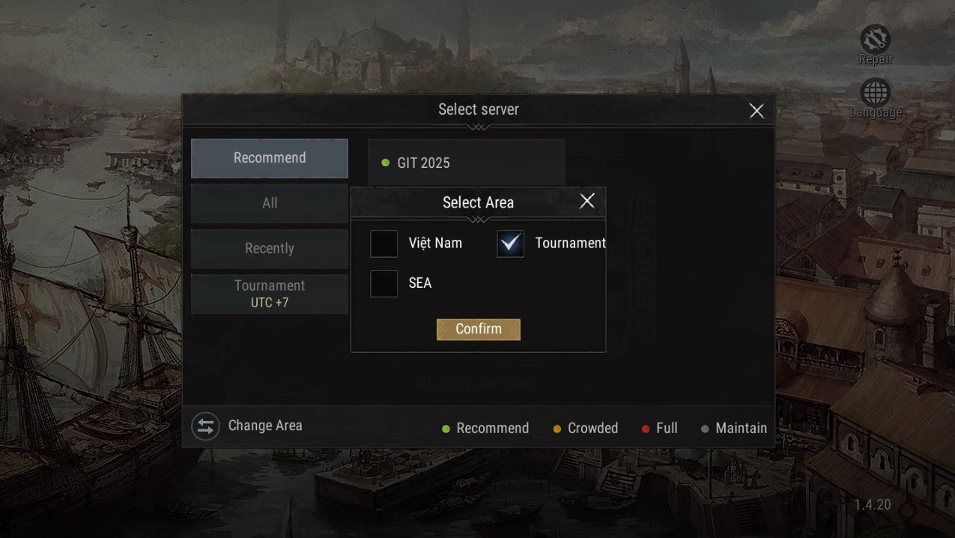This screenshot has width=955, height=538.
Task: Click the Change Area label
Action: click(265, 426)
